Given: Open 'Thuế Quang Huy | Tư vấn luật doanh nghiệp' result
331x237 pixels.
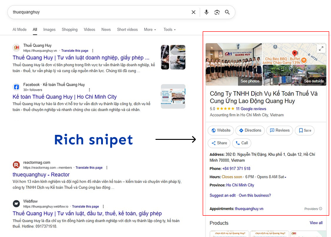Looking at the screenshot, I should (81, 58).
